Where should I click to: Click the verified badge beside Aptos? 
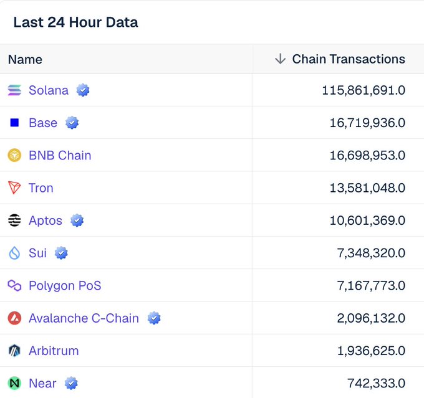(x=77, y=220)
